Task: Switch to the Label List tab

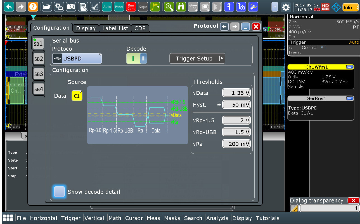Action: 115,28
